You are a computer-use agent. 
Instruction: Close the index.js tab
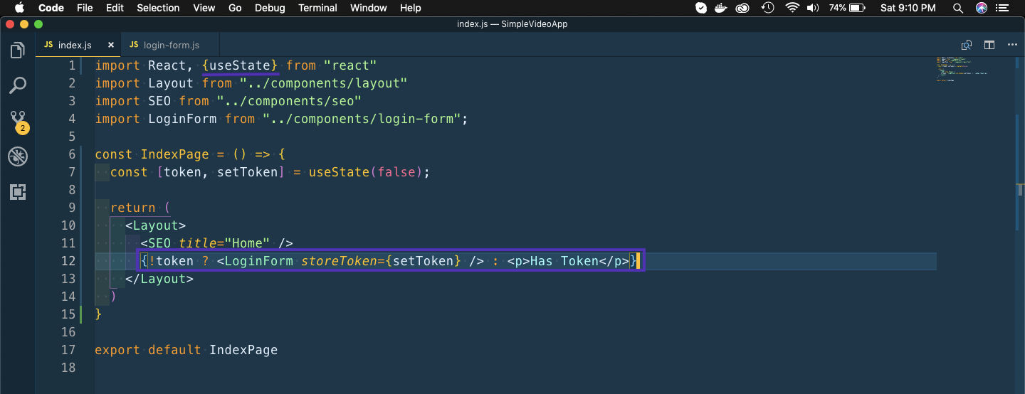[x=111, y=45]
